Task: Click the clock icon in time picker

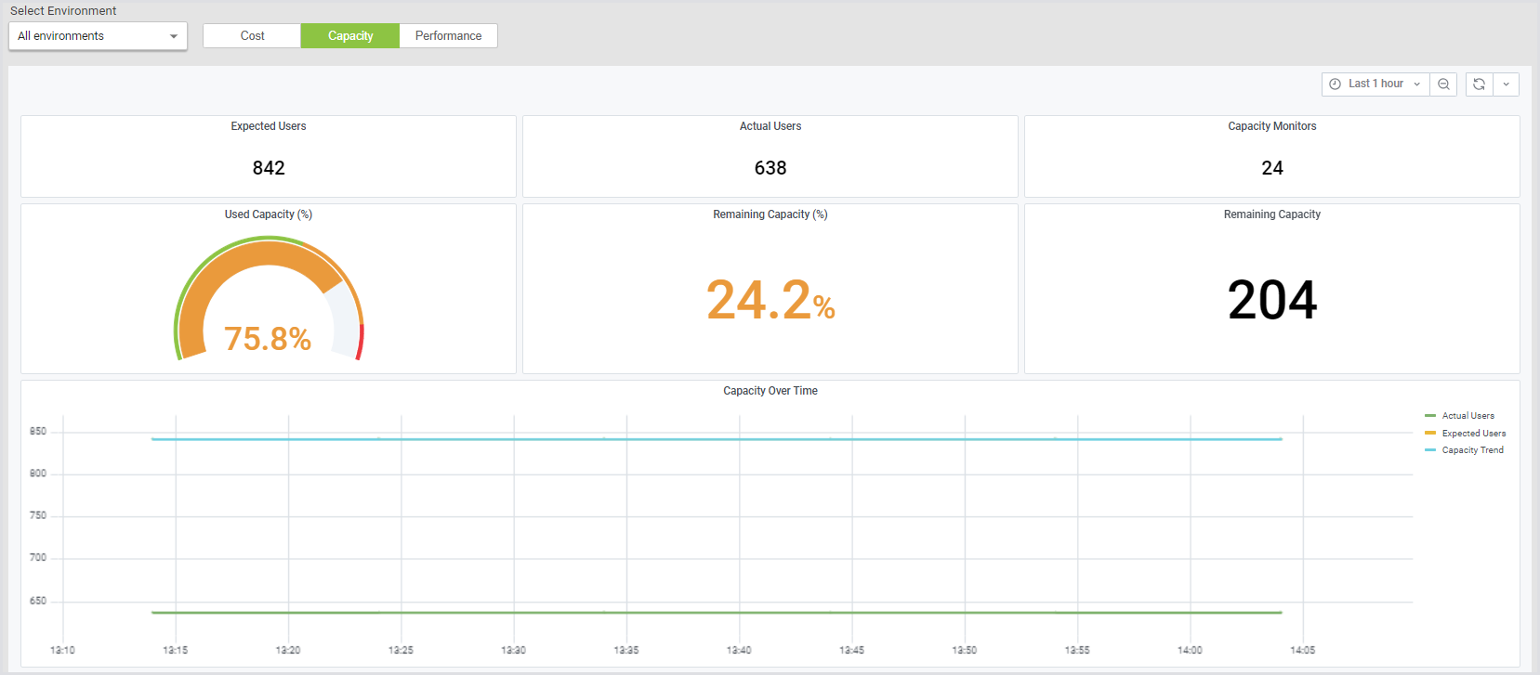Action: pyautogui.click(x=1335, y=84)
